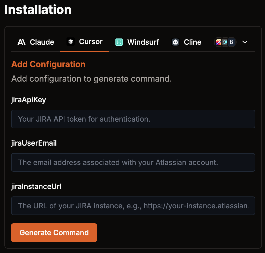Select the Cursor tab
Screen dimensions: 265x253
pyautogui.click(x=85, y=42)
